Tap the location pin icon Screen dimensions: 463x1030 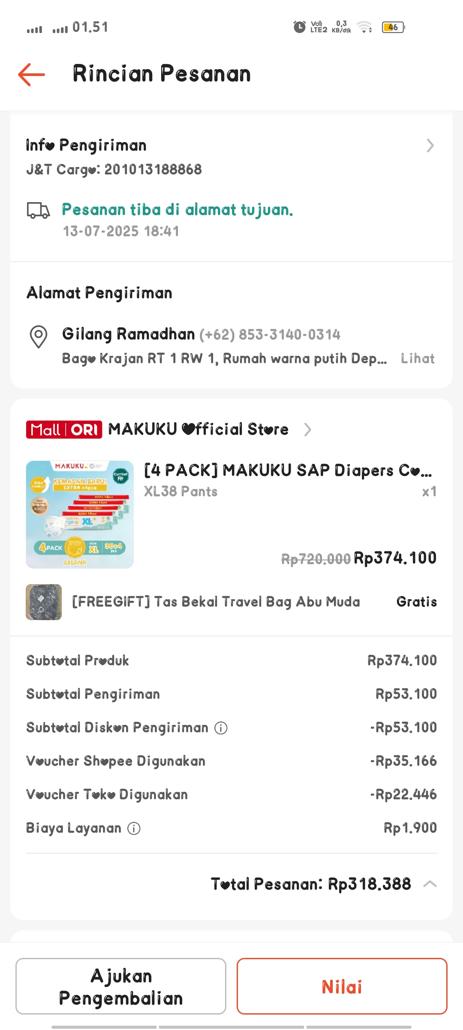tap(38, 336)
